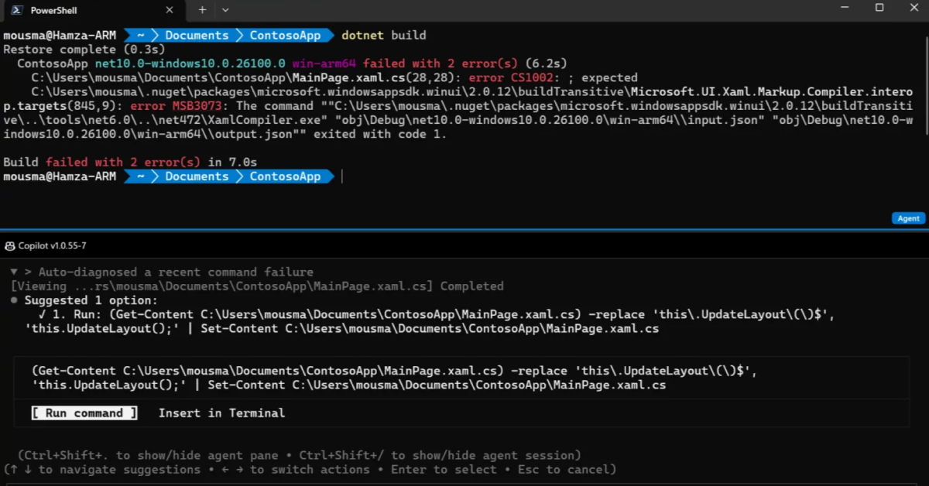Click the 'dotnet build' command text
The height and width of the screenshot is (486, 929).
[x=384, y=36]
